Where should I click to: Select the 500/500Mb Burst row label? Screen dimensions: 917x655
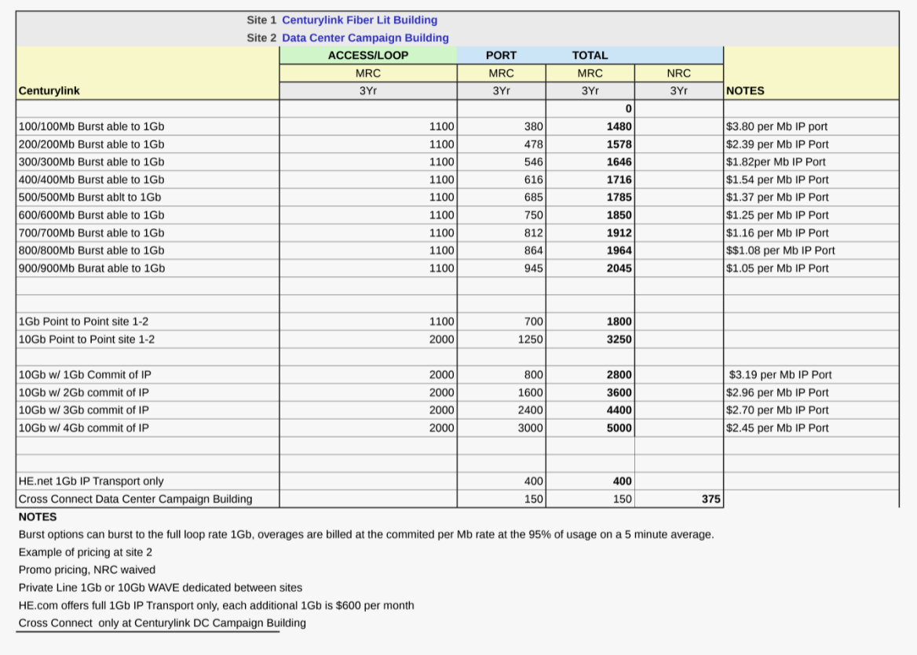click(90, 198)
